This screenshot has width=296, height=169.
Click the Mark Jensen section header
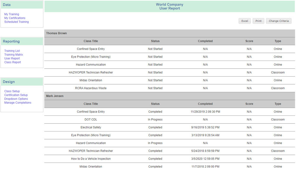coord(170,96)
